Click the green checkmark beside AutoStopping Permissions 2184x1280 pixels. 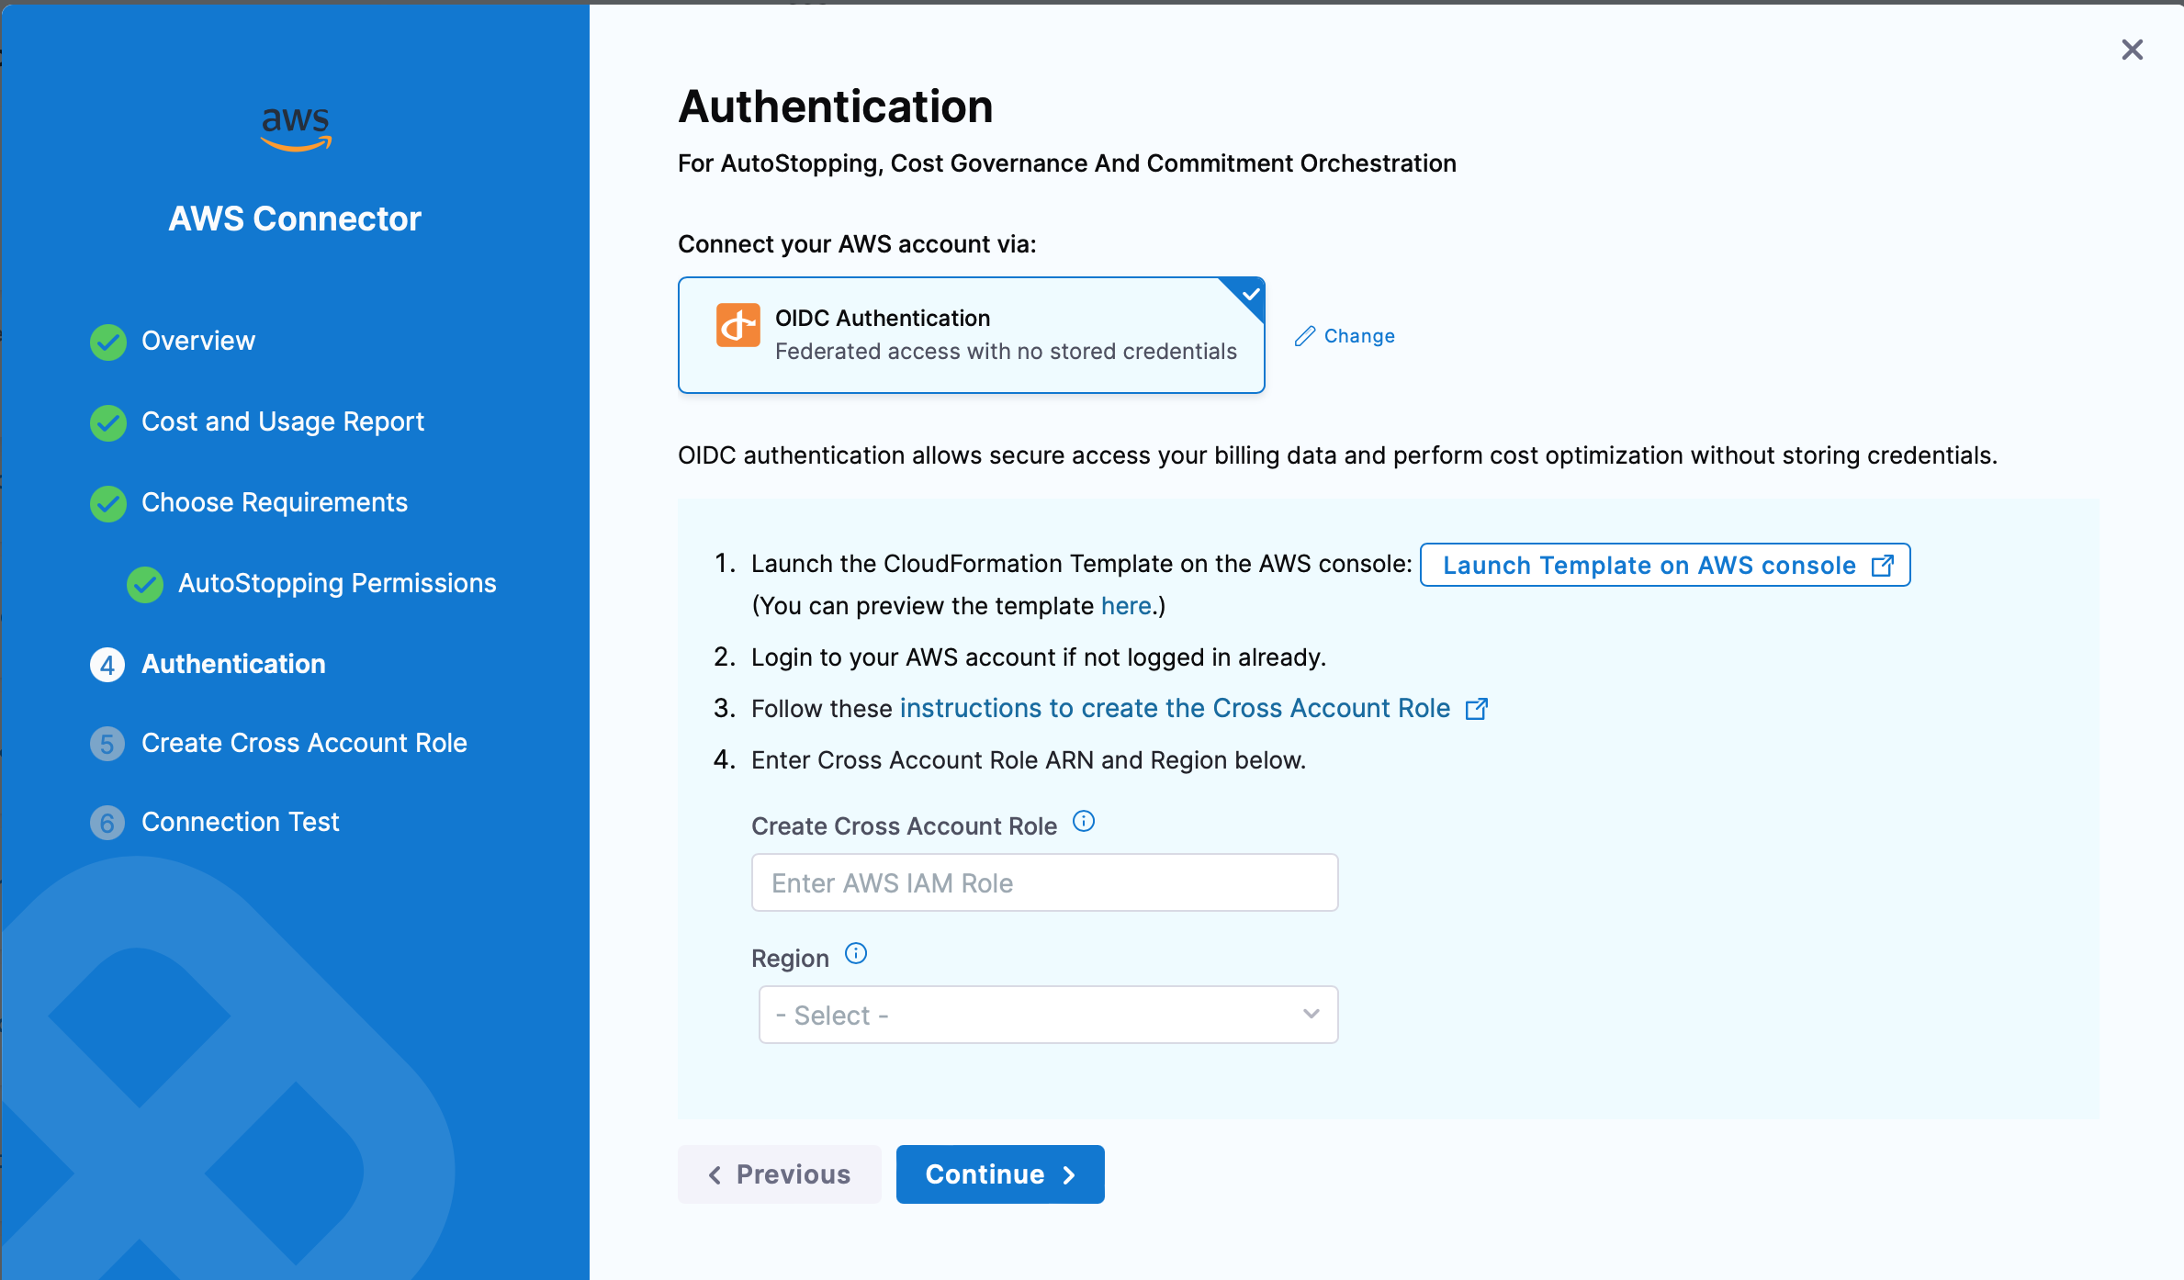point(145,584)
